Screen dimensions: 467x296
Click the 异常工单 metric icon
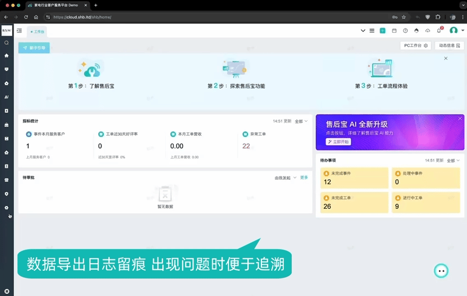click(245, 134)
